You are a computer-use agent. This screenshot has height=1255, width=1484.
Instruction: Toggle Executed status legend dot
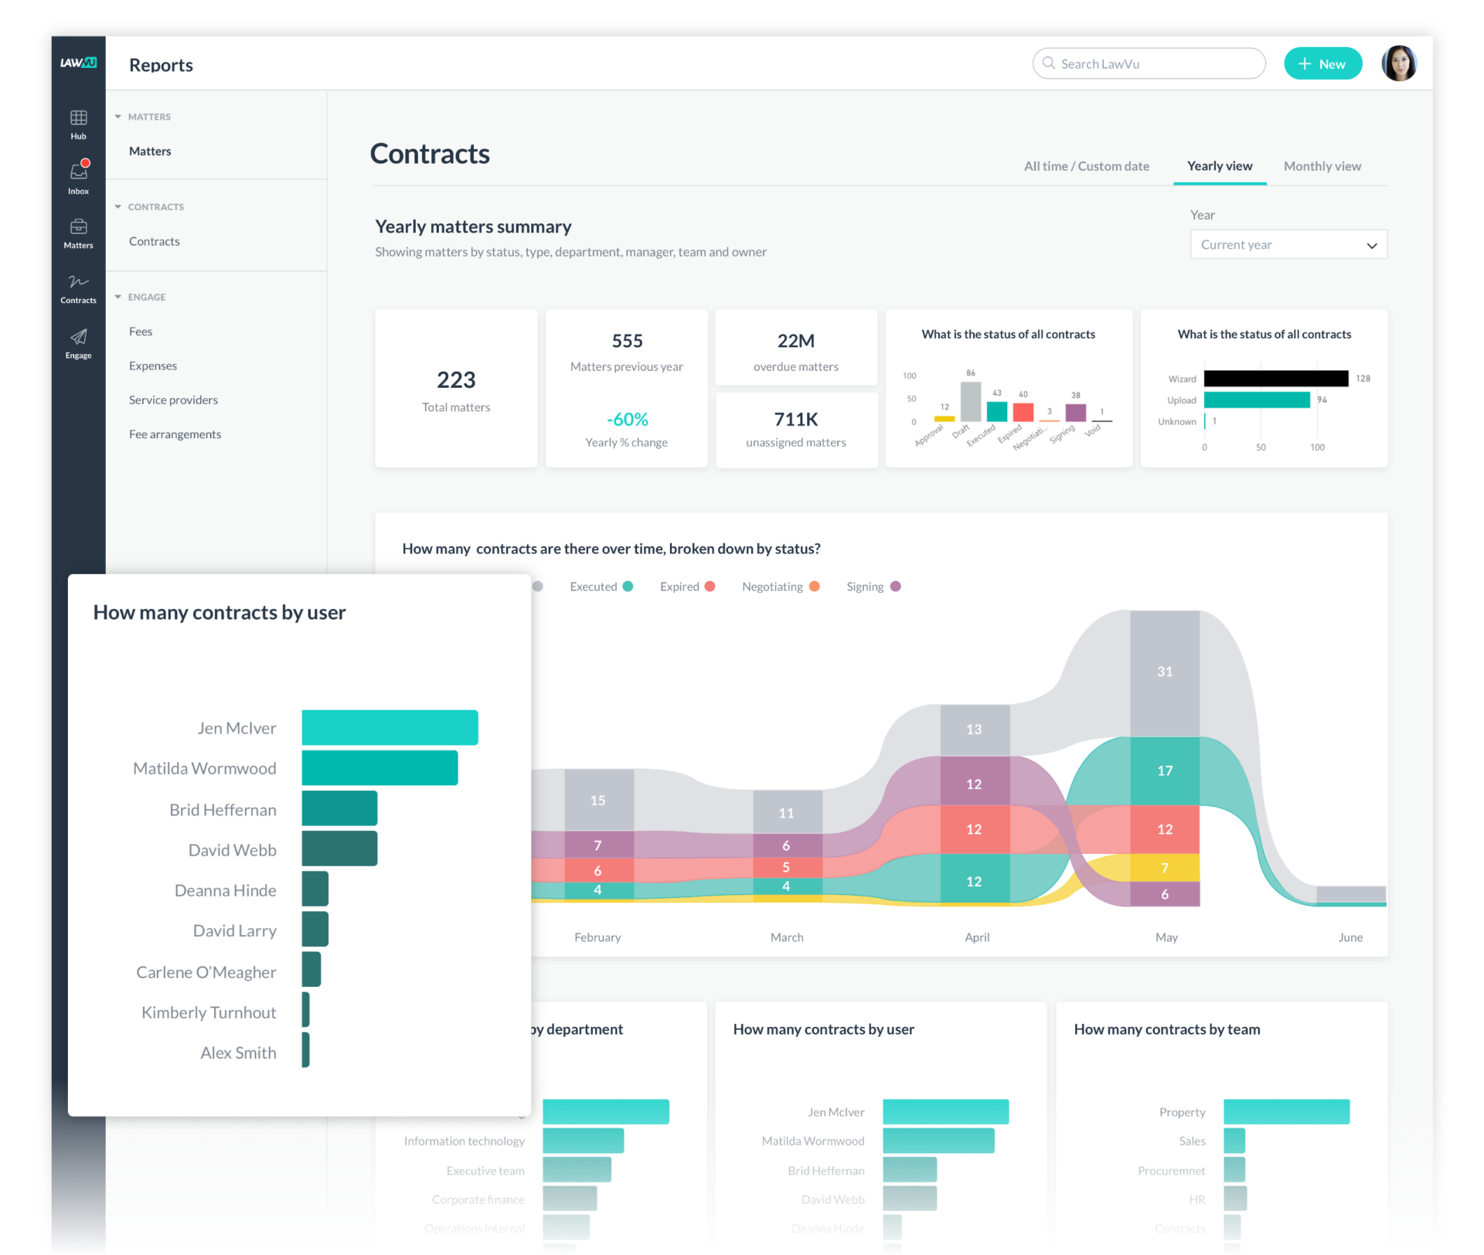628,587
